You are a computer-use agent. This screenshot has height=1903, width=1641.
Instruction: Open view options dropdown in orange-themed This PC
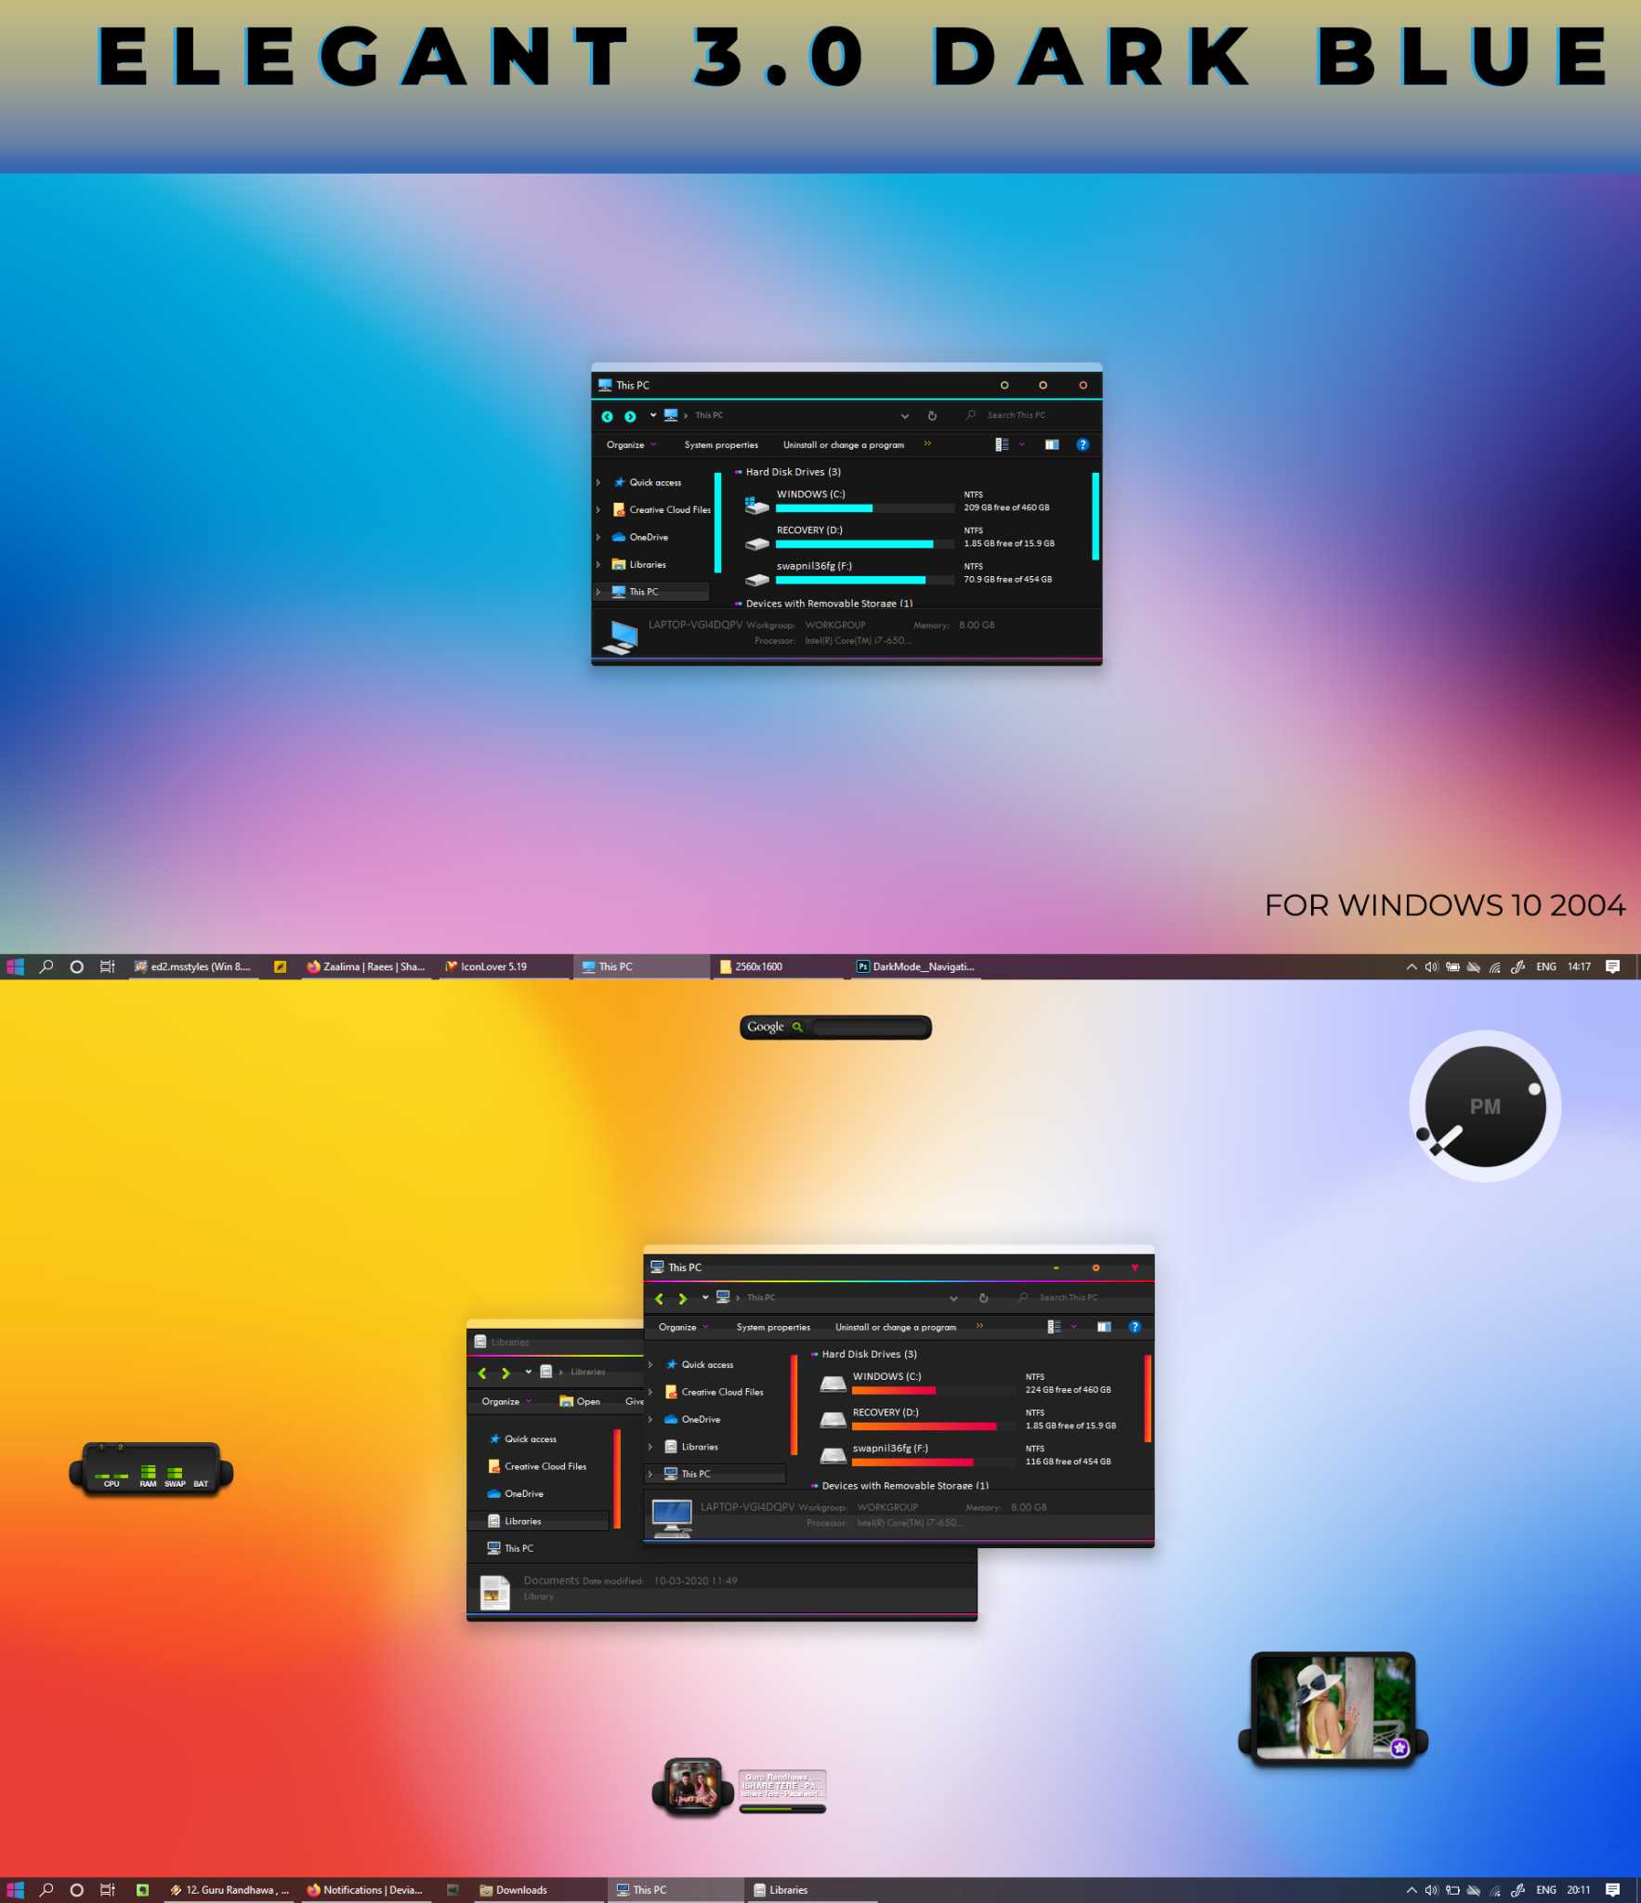click(x=1073, y=1327)
